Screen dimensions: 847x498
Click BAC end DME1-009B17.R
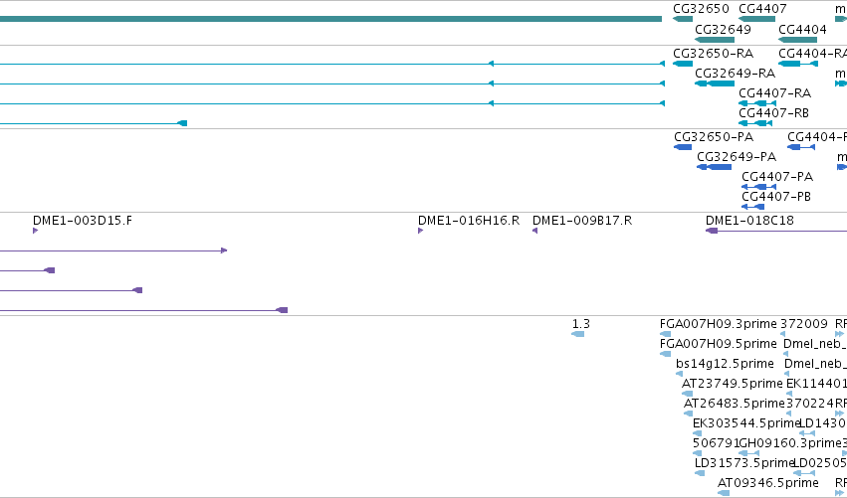(534, 231)
